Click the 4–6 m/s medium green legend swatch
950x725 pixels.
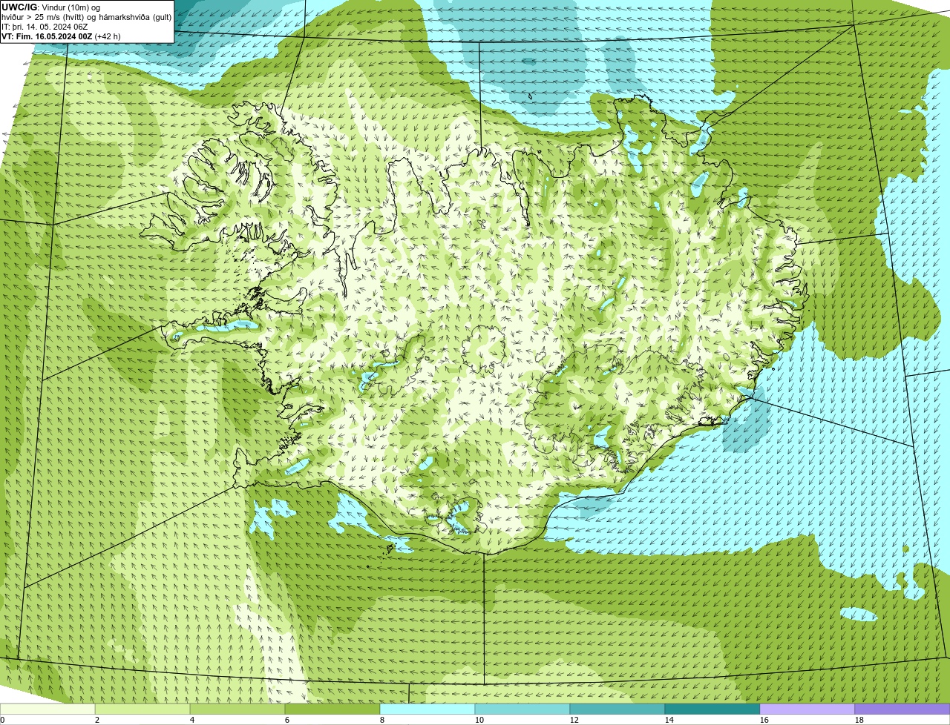click(x=237, y=709)
